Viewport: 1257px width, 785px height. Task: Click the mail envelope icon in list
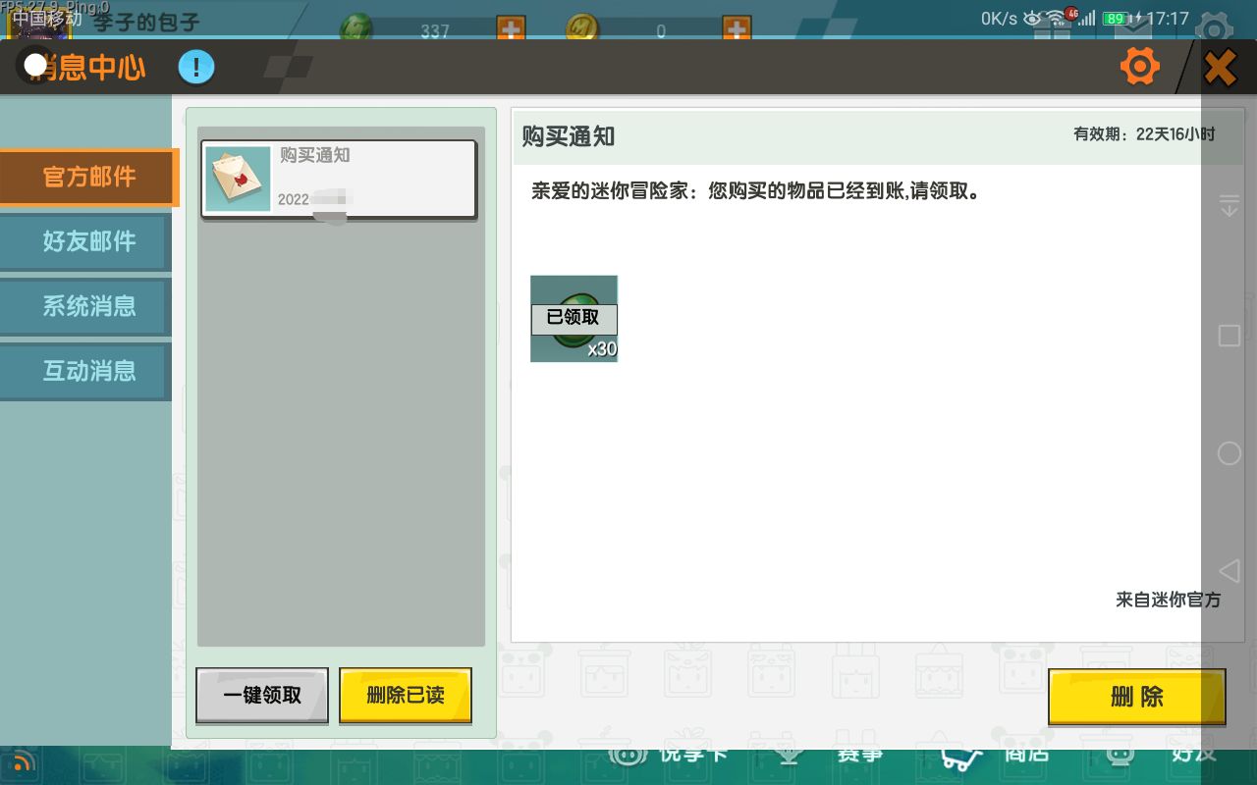point(239,179)
